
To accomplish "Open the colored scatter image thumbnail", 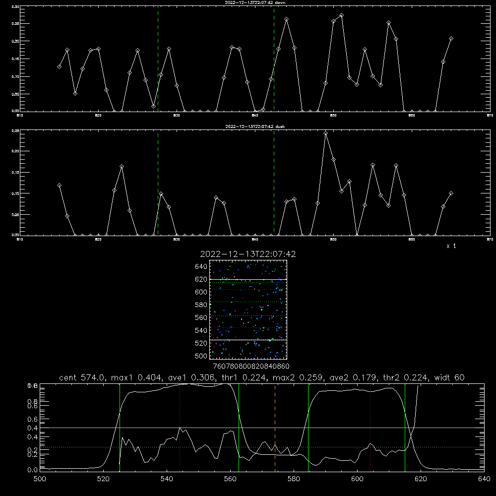I will pos(248,310).
